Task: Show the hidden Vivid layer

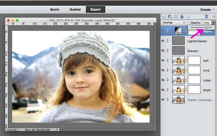Action: pyautogui.click(x=163, y=70)
